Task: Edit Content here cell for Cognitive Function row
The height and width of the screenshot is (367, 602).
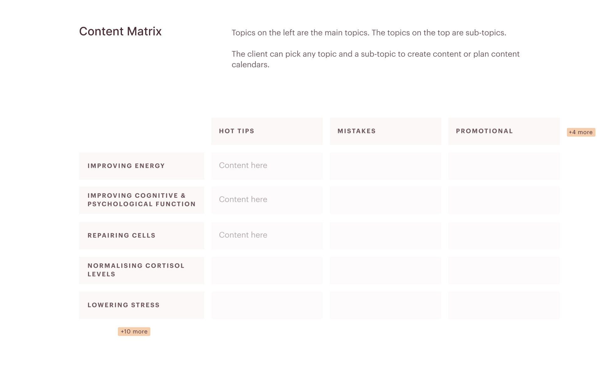Action: coord(267,200)
